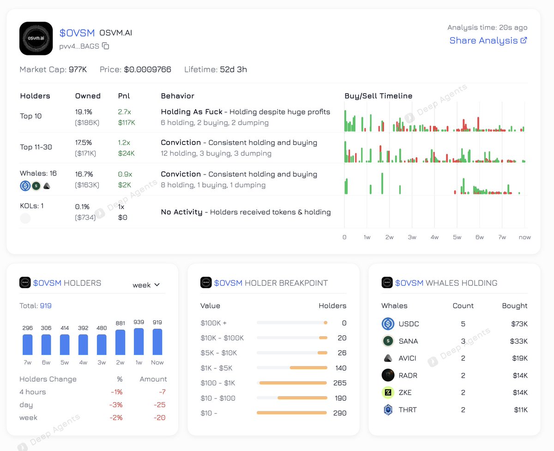Click the 4w holders bar showing 392
Screen dimensions: 554x451
83,344
